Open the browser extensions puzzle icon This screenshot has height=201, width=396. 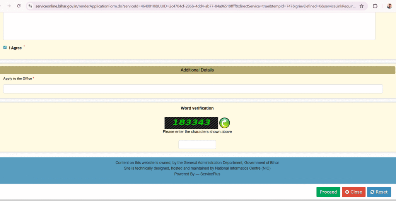tap(375, 6)
